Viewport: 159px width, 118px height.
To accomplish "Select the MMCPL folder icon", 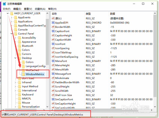I will coord(19,99).
